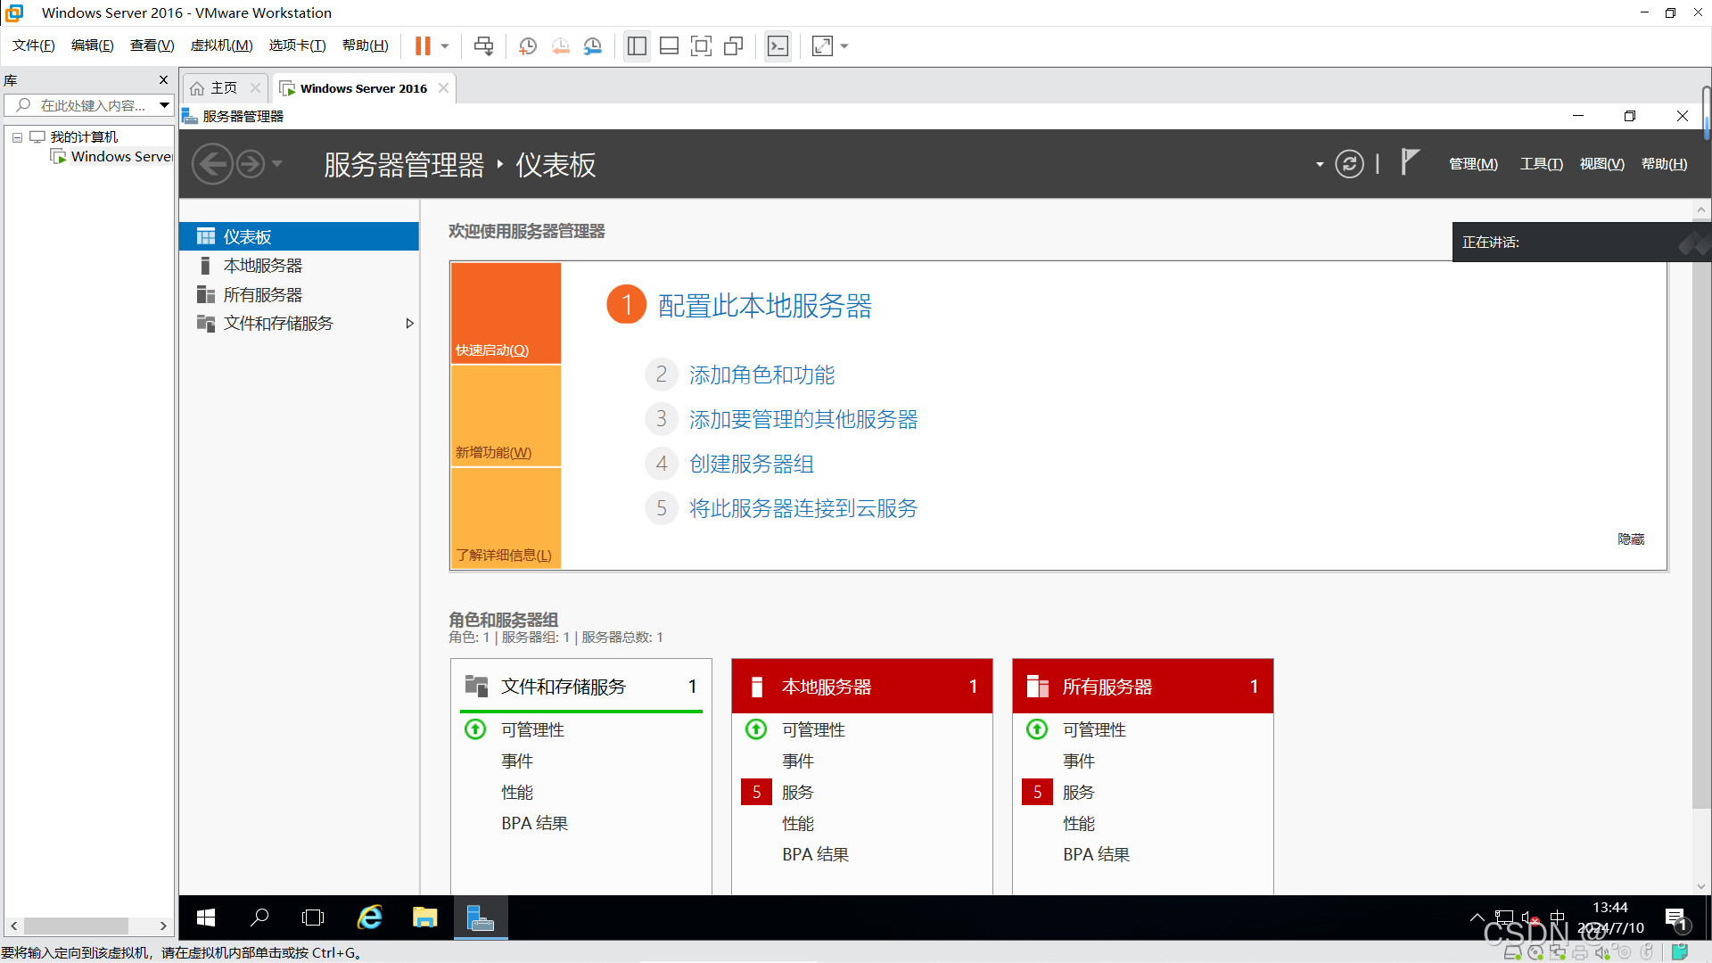
Task: Select 所有服务器 in navigation pane
Action: coord(300,294)
